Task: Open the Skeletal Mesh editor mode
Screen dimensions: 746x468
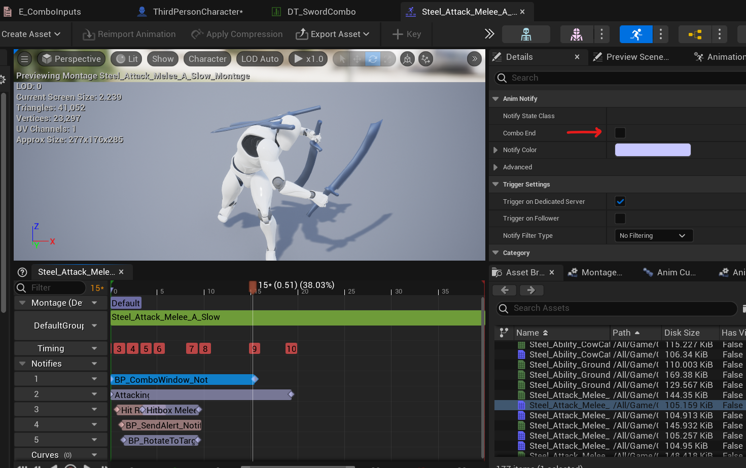Action: tap(575, 34)
